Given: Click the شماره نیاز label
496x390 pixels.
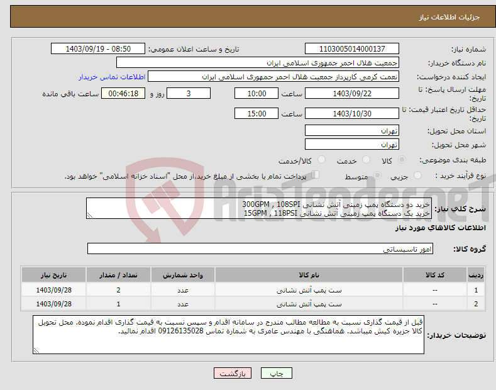Looking at the screenshot, I should coord(468,50).
